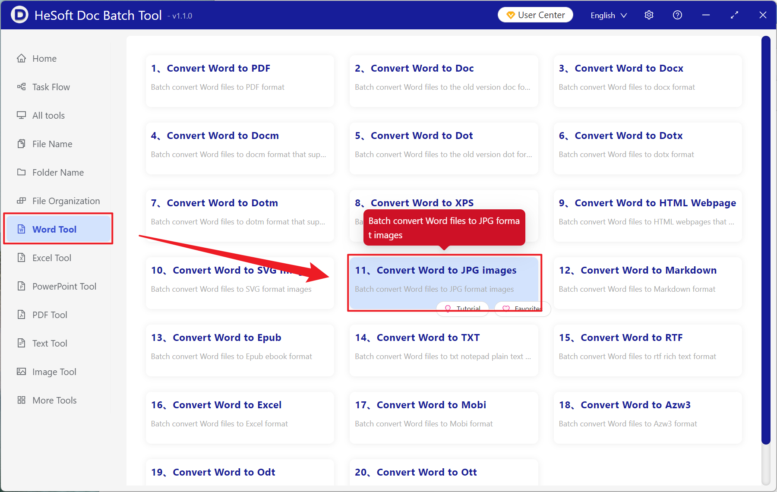Open Convert Word to RTF card

click(x=647, y=350)
